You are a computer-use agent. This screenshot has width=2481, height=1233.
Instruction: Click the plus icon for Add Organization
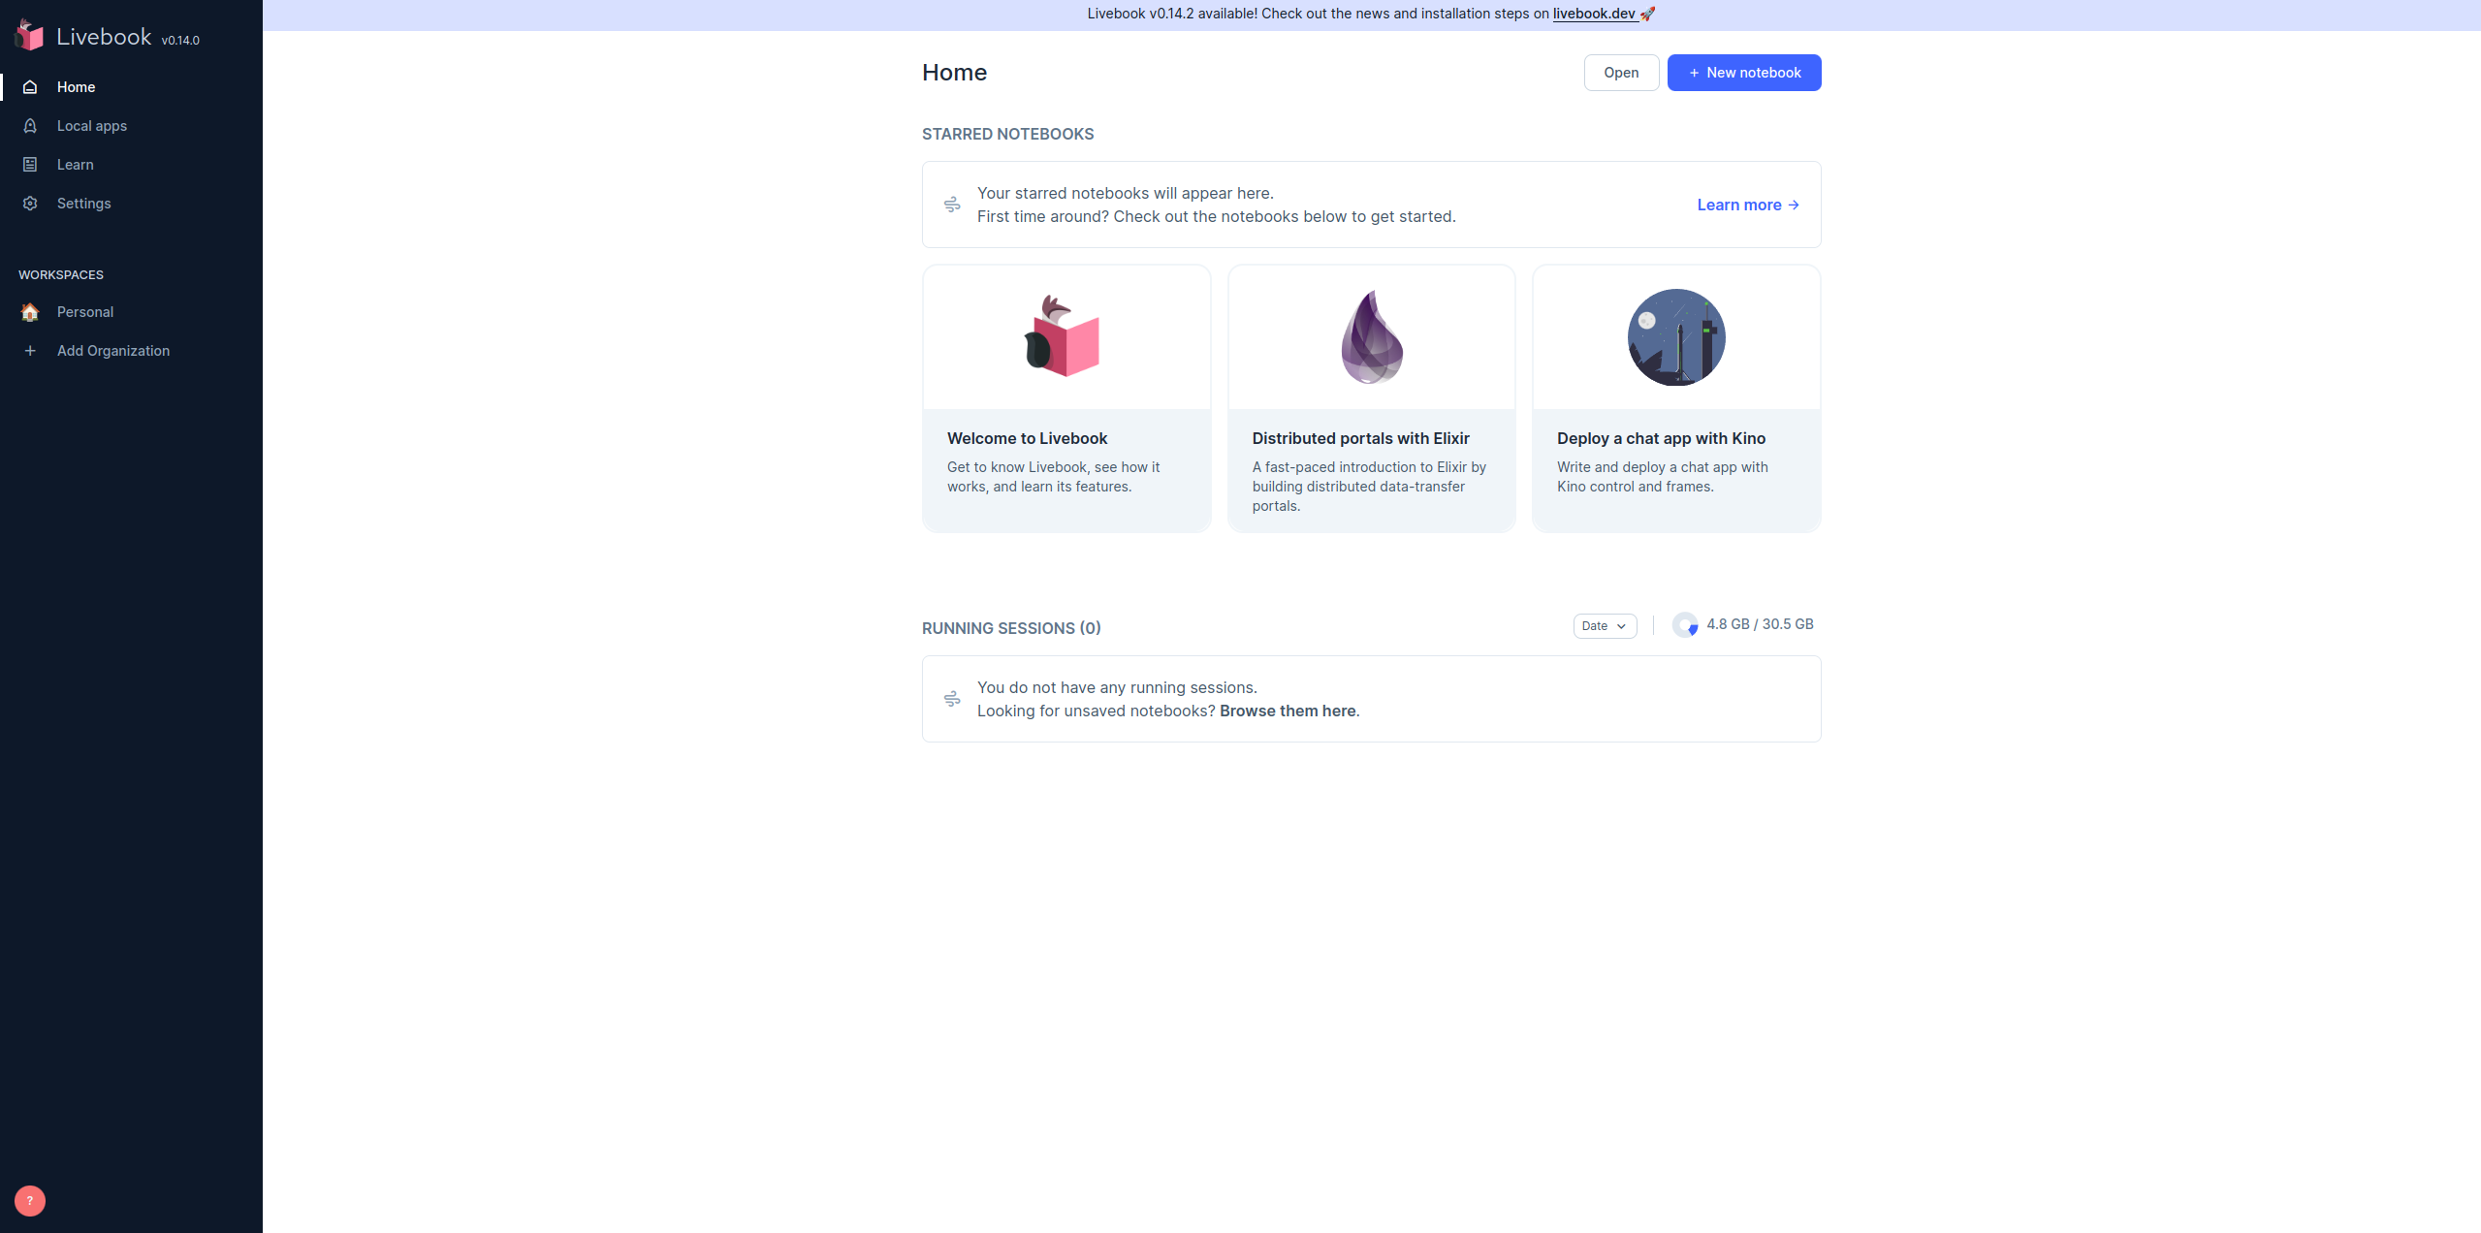pyautogui.click(x=30, y=351)
